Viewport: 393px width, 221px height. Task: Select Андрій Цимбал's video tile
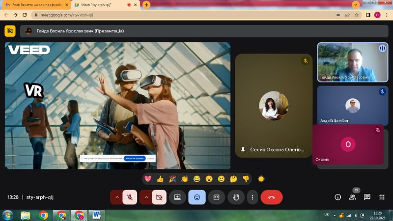coord(352,105)
